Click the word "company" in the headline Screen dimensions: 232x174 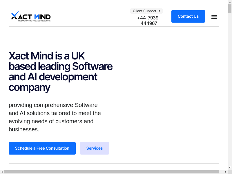click(x=29, y=87)
